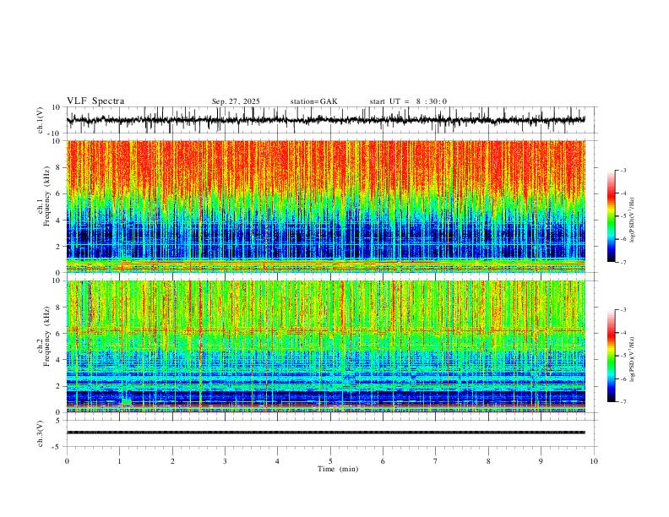The image size is (669, 517).
Task: Click the 'start UT = 8 :30: 0' text
Action: (x=408, y=101)
